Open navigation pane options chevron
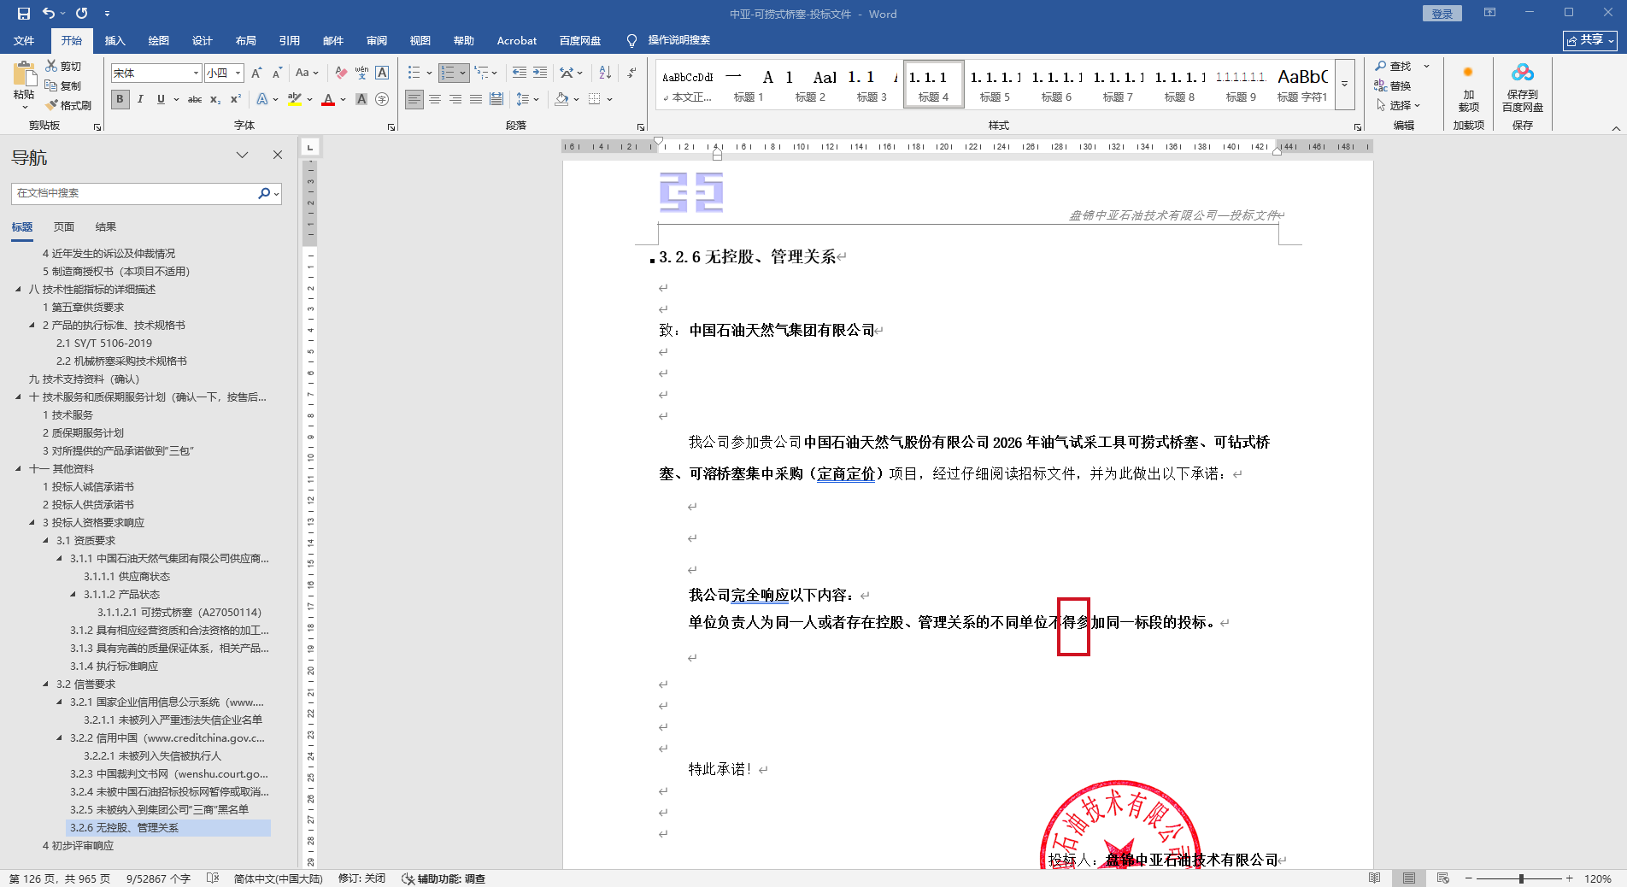The height and width of the screenshot is (887, 1627). (x=243, y=155)
